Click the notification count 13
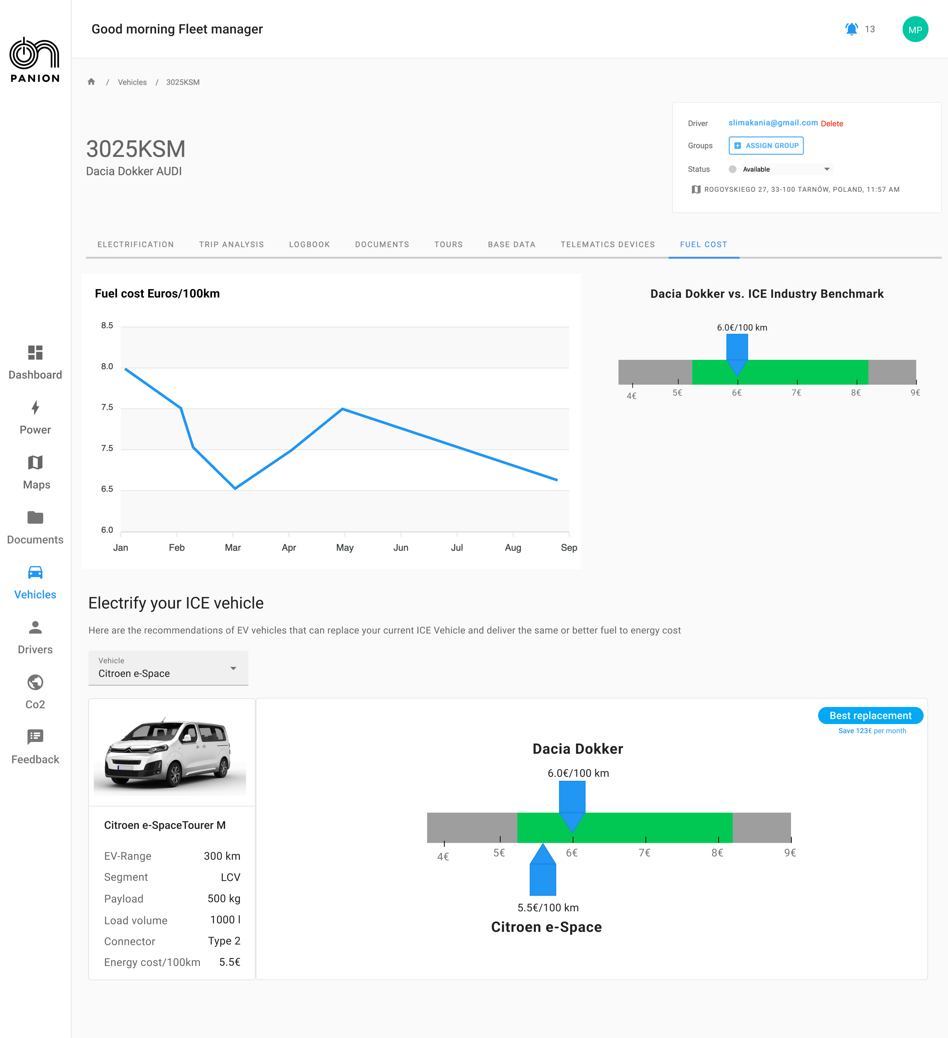This screenshot has height=1038, width=948. [870, 29]
